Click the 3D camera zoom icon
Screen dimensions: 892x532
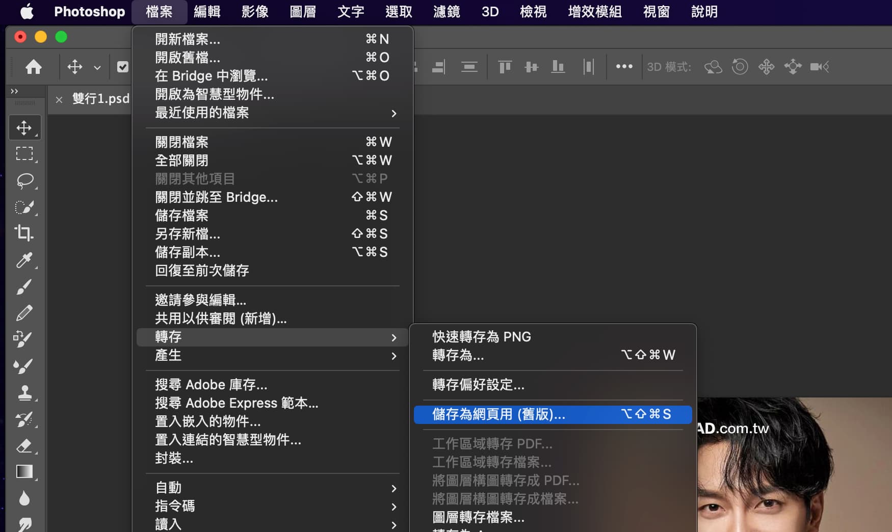[820, 67]
